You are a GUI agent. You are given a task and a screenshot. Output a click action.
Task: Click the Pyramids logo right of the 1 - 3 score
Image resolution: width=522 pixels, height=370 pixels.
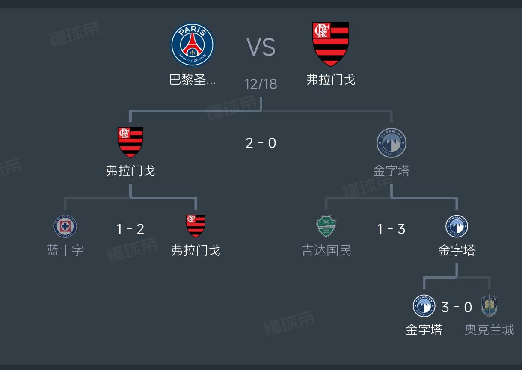point(457,226)
